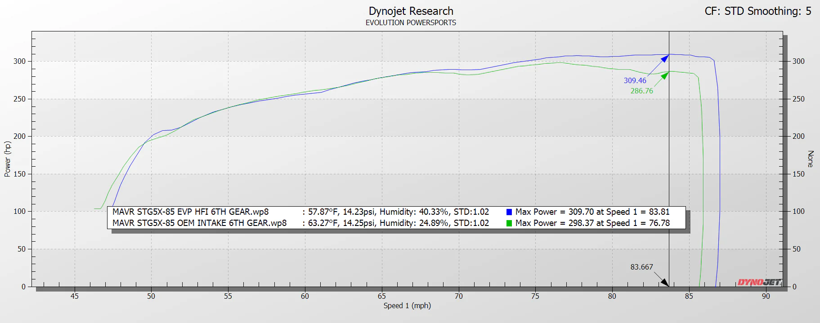Click Max Power = 309.70 legend entry

tap(592, 212)
